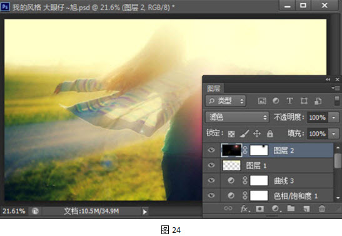Click the add layer style fx icon

(245, 209)
